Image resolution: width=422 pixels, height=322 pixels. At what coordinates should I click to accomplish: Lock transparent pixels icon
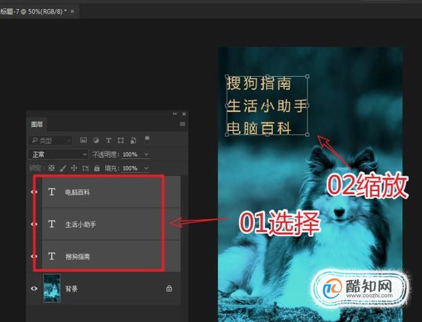51,168
